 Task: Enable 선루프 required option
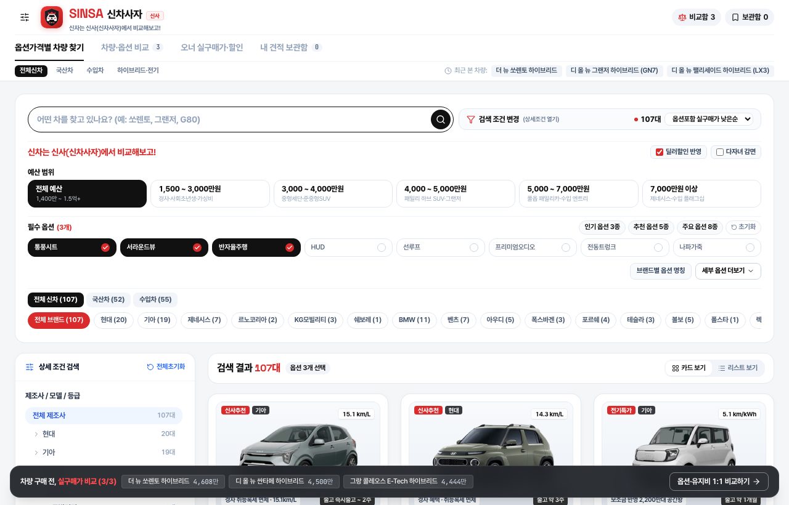point(441,248)
